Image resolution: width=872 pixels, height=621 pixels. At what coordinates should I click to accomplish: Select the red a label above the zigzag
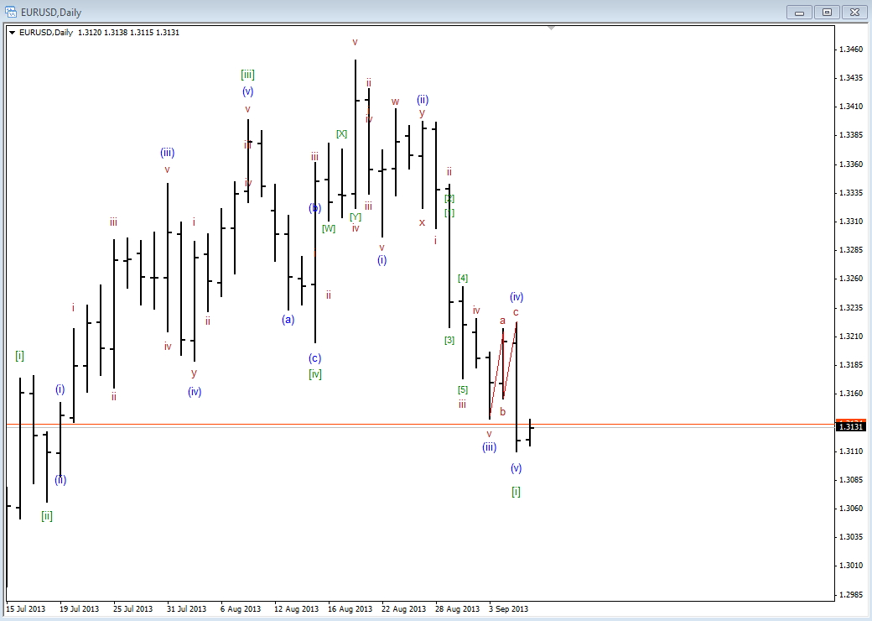(503, 321)
